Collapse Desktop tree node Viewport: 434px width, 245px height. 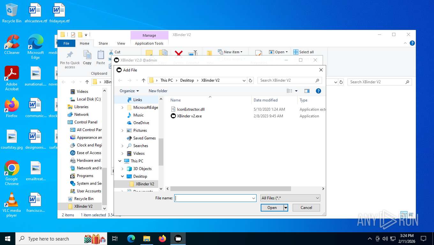point(123,176)
